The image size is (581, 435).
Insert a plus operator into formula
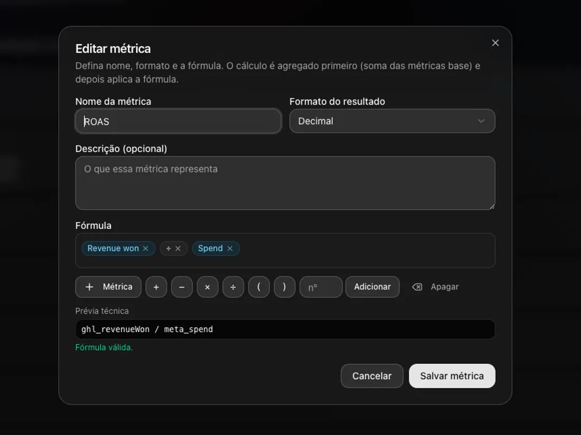[x=156, y=287]
